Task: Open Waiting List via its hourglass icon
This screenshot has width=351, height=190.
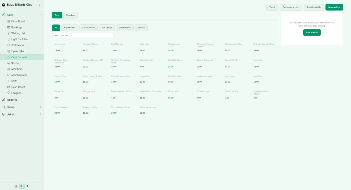Action: [x=8, y=33]
